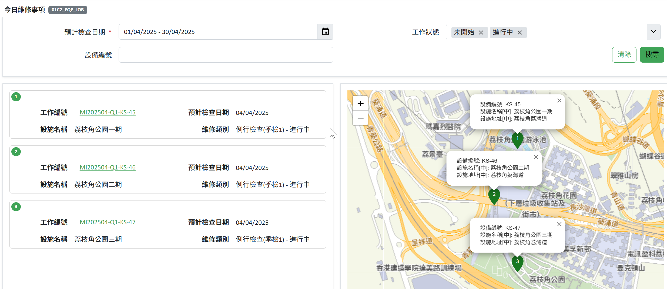667x289 pixels.
Task: Click the 01C2_EQP_JOB page code badge
Action: point(68,10)
